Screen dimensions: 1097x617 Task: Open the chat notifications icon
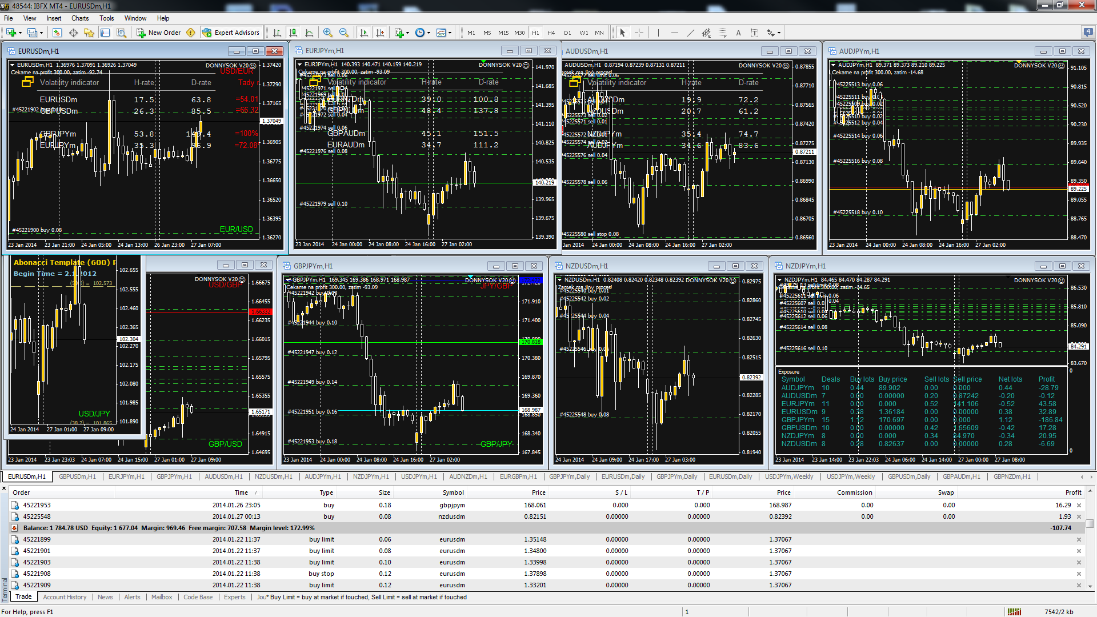1088,33
